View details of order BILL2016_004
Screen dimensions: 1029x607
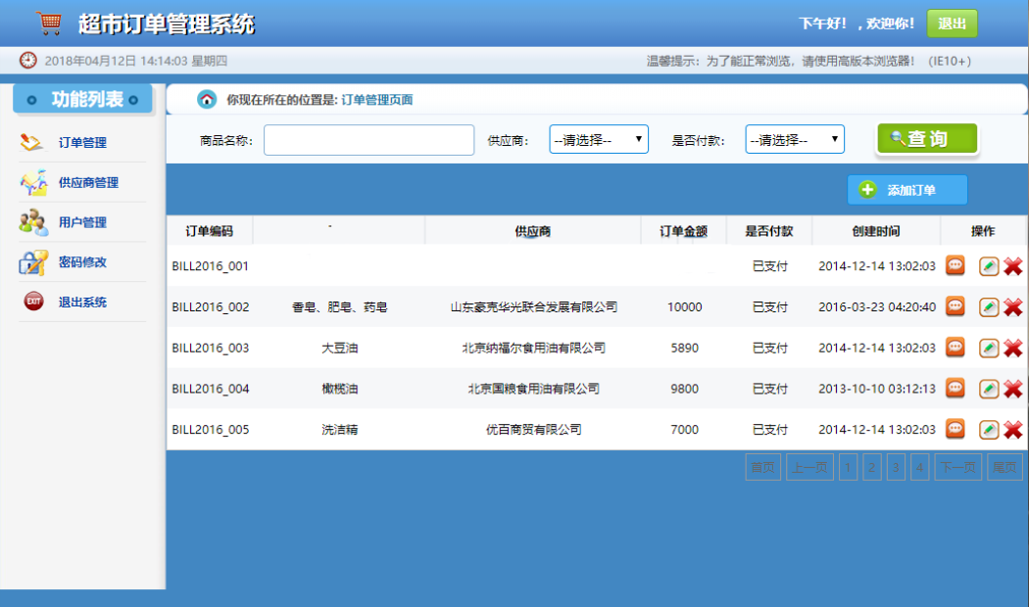(955, 388)
